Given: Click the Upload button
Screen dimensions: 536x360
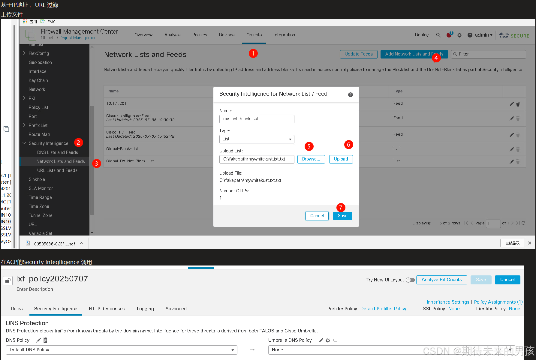Looking at the screenshot, I should pos(341,159).
